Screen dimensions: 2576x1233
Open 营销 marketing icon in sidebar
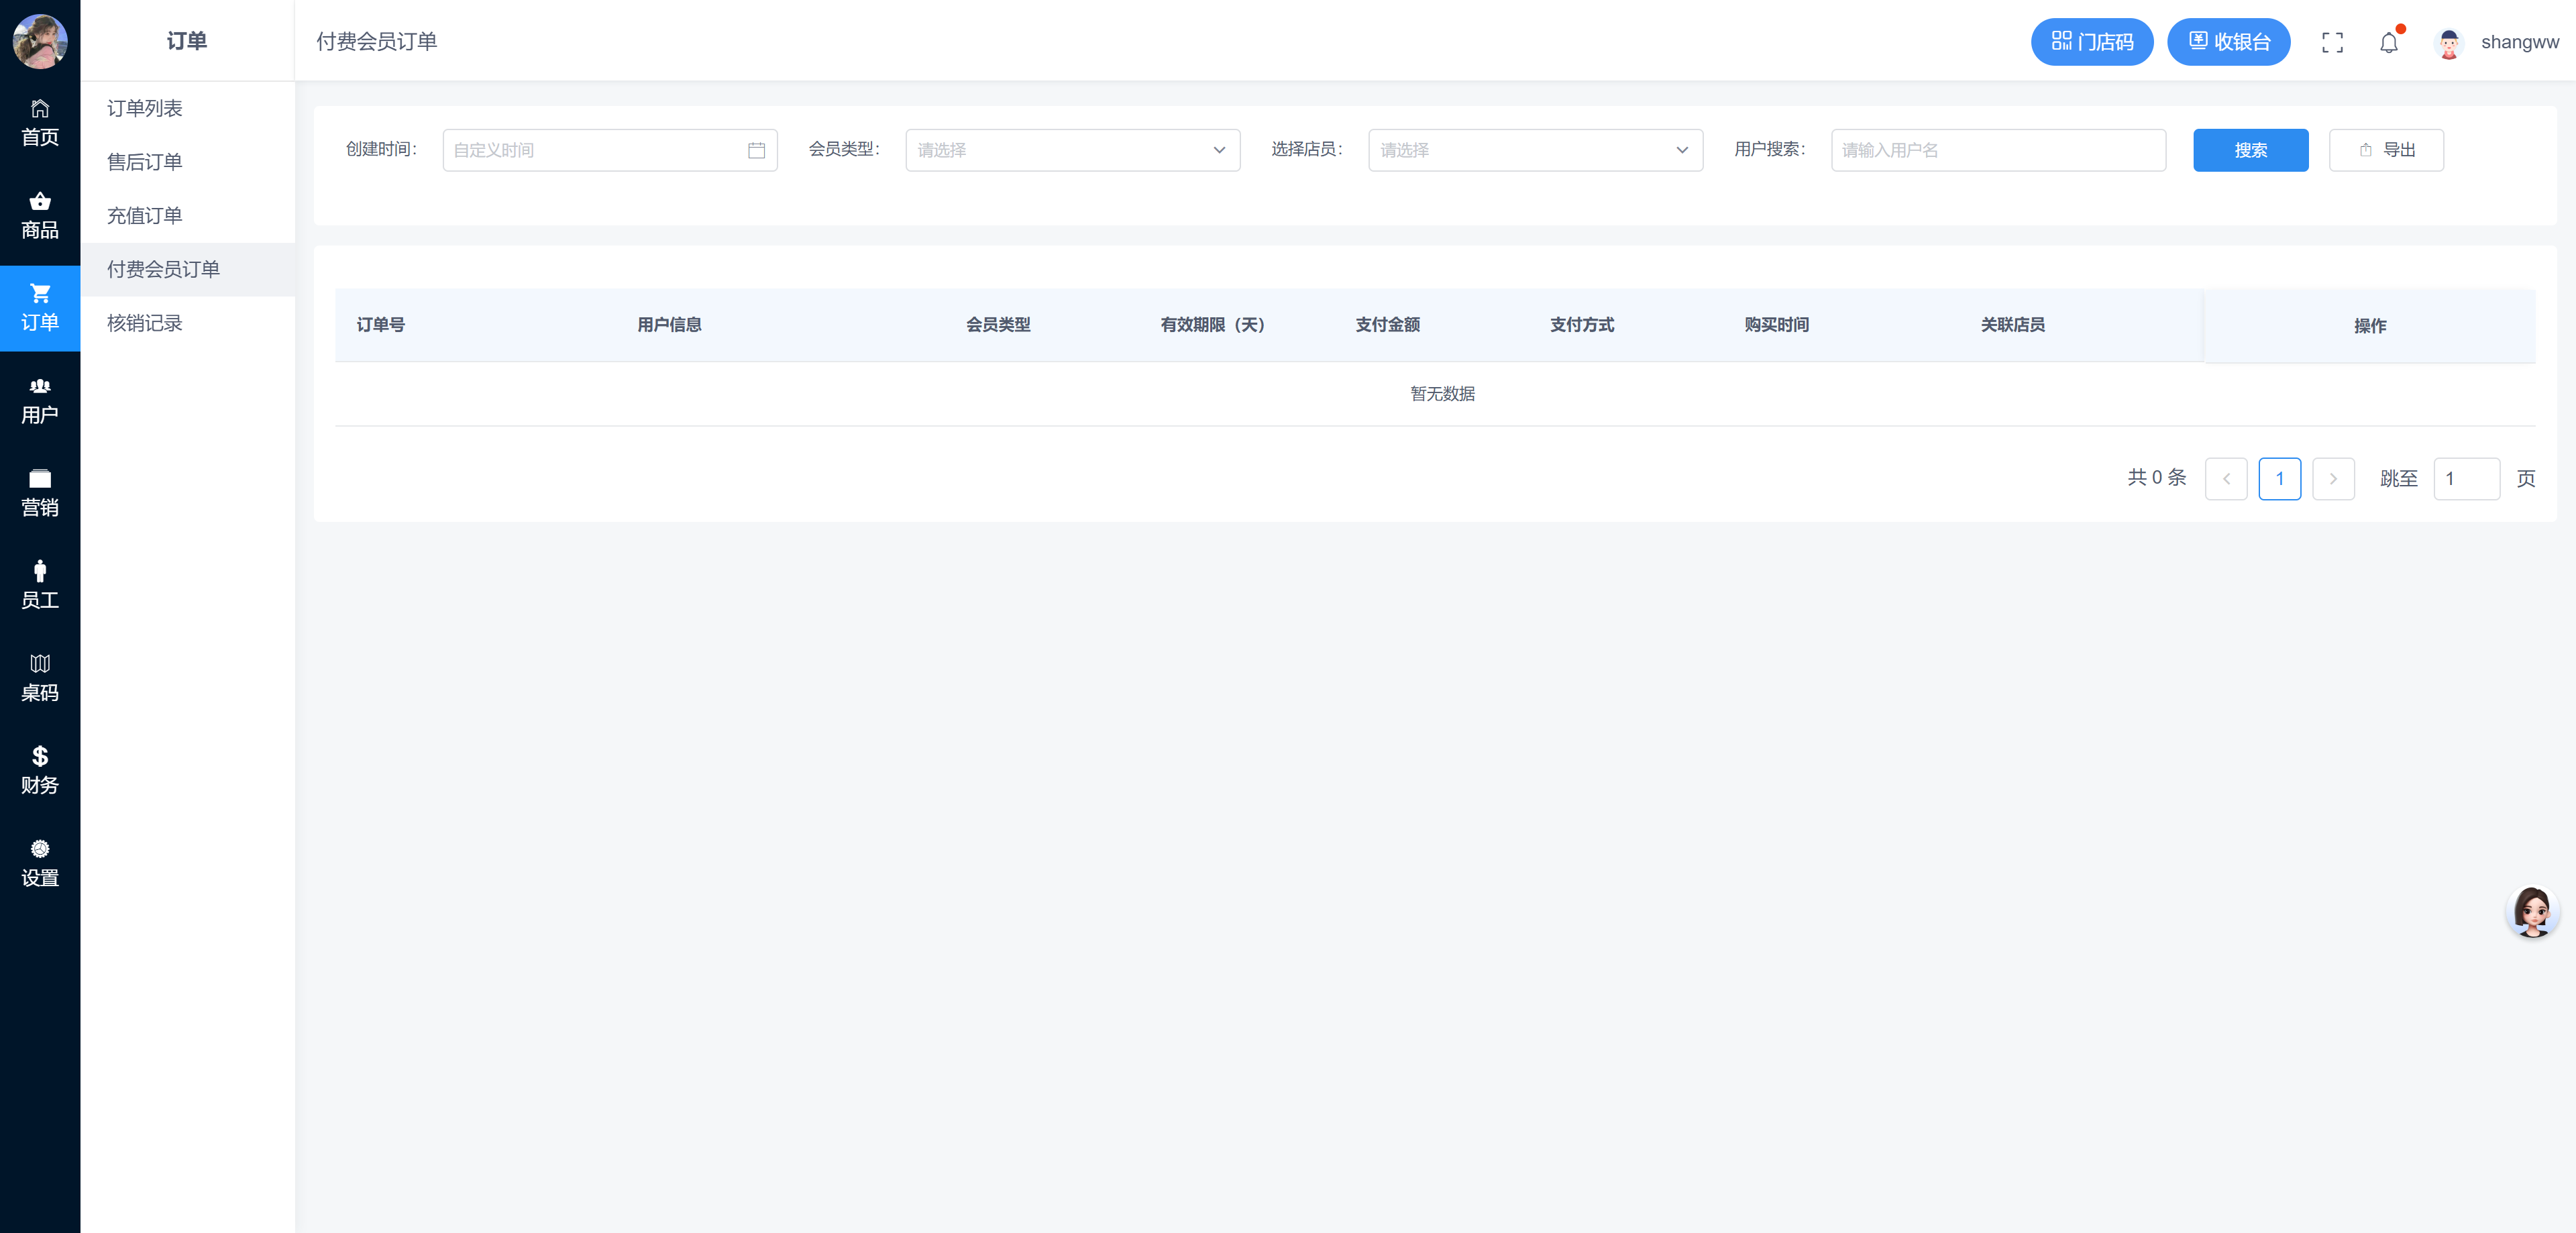click(40, 493)
